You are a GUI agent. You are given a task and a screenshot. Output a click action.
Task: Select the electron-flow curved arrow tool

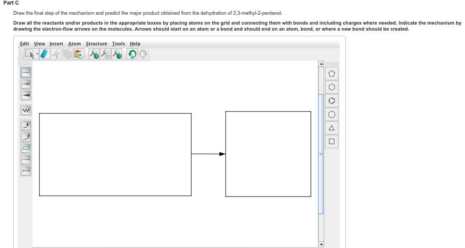coord(26,125)
